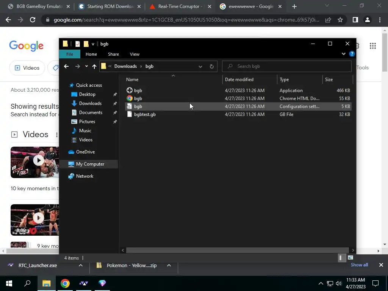Screen dimensions: 388x291
Task: Click the Explorer horizontal scrollbar
Action: 237,250
